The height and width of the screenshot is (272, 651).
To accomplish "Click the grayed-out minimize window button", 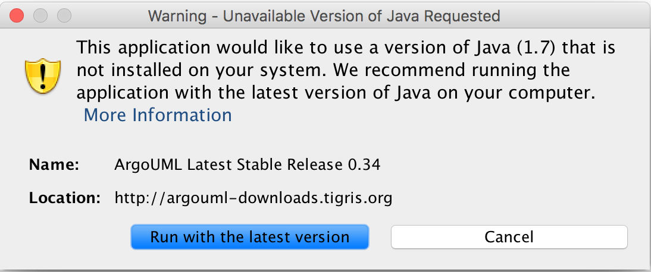I will [41, 15].
